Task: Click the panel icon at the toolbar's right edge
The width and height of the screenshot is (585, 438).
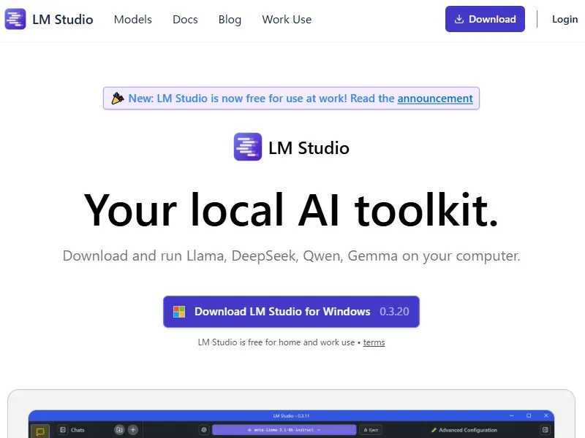Action: 544,430
